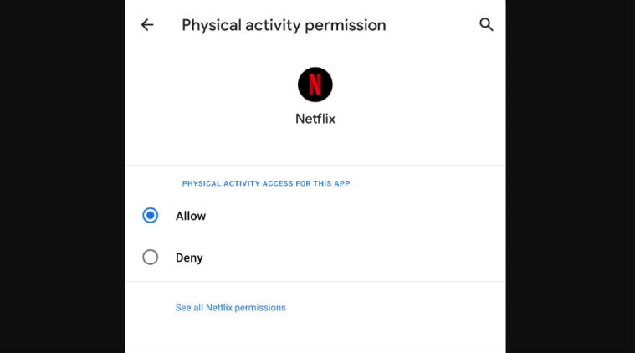Image resolution: width=635 pixels, height=353 pixels.
Task: Click the black circular Netflix logo
Action: [315, 84]
